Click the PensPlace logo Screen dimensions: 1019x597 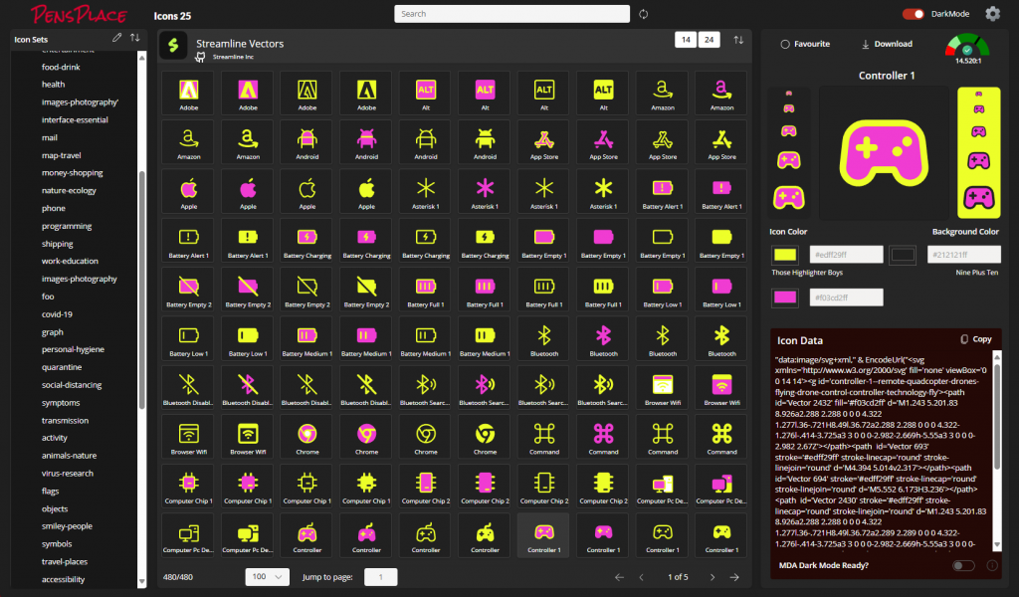tap(79, 14)
